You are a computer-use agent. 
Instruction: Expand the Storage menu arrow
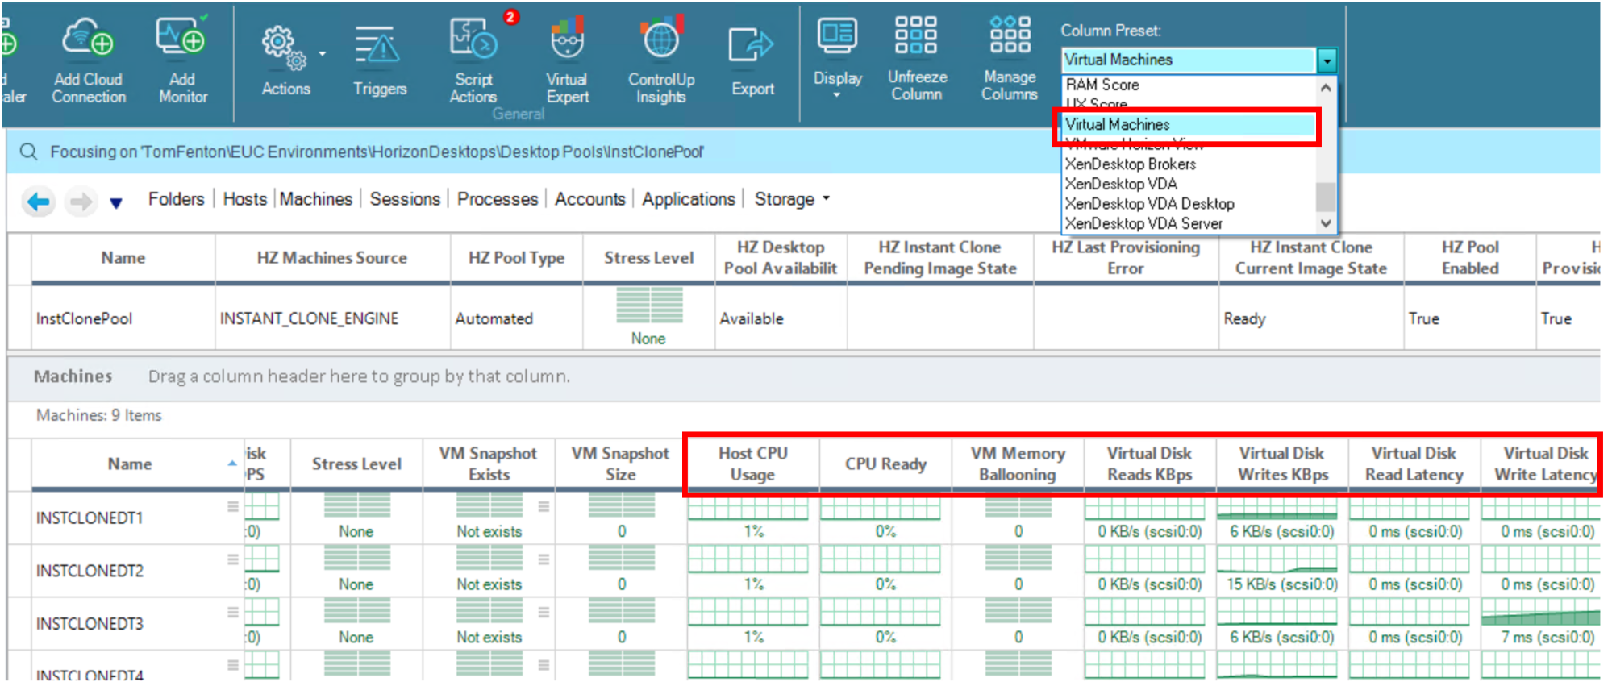click(x=826, y=198)
